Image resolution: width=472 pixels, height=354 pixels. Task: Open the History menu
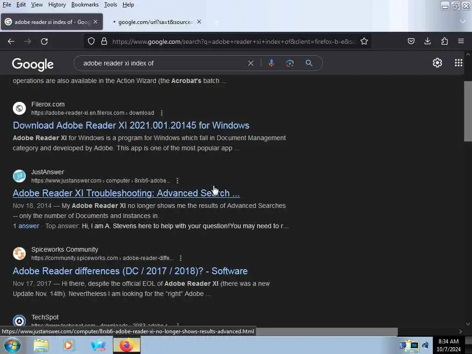coord(57,5)
